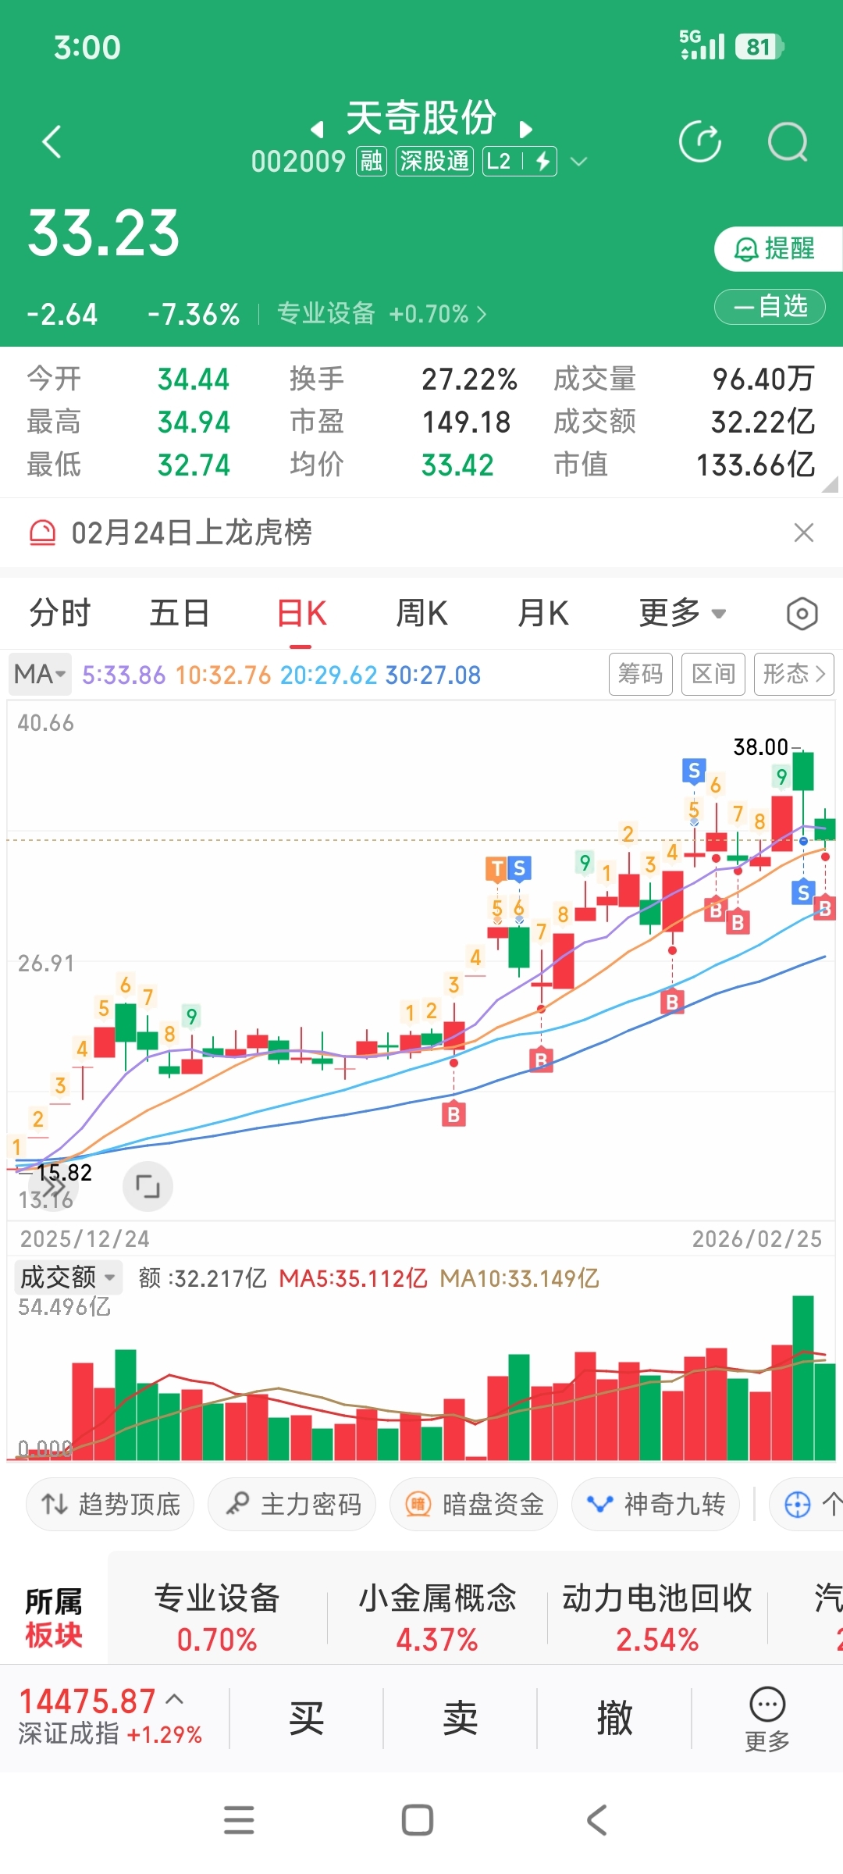843x1874 pixels.
Task: Toggle 暗盘资金 indicator
Action: [x=474, y=1504]
